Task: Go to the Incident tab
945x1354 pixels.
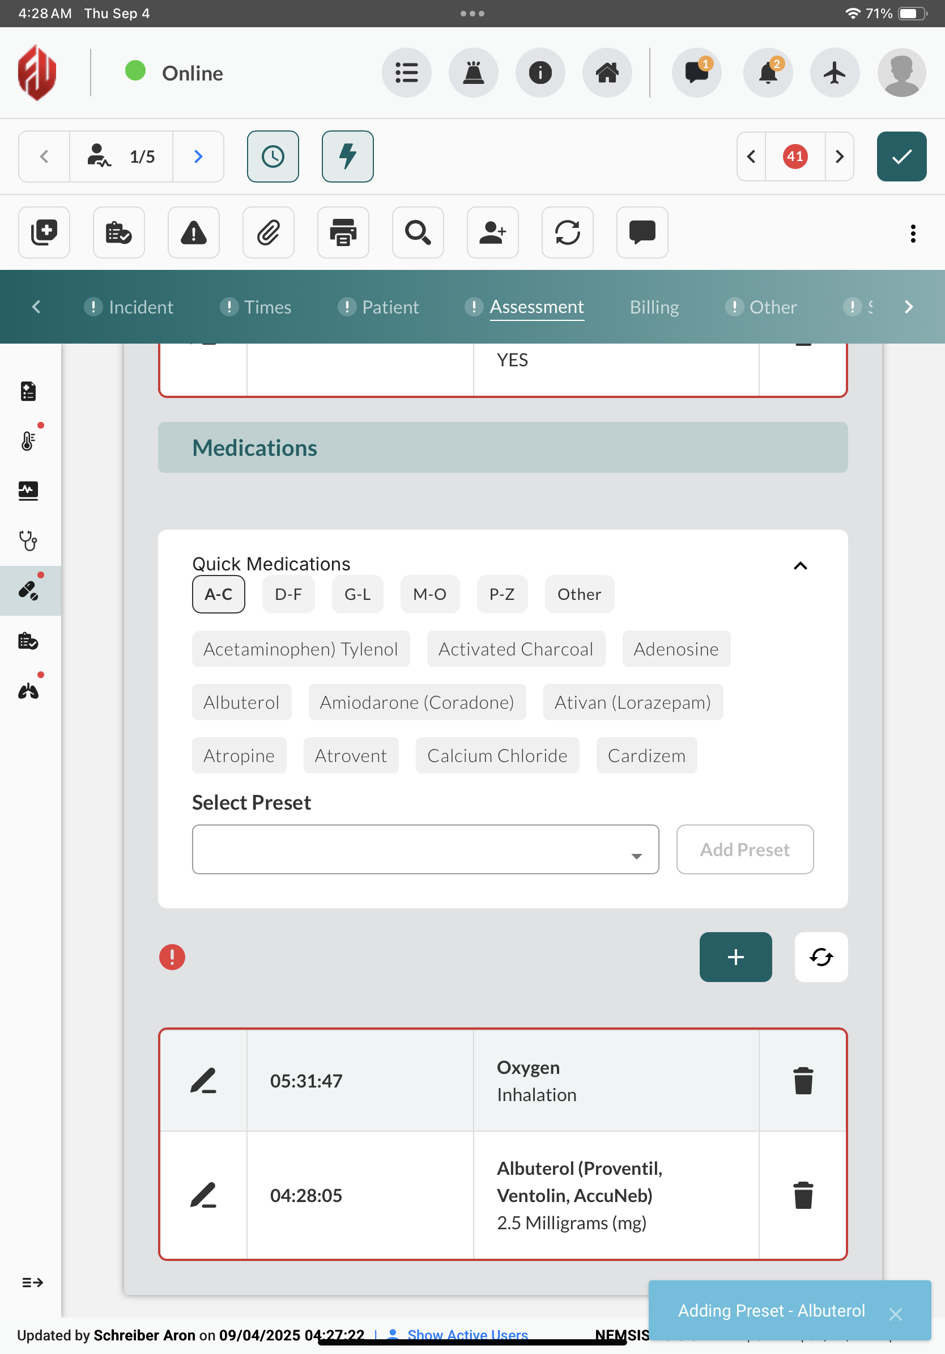Action: click(141, 307)
